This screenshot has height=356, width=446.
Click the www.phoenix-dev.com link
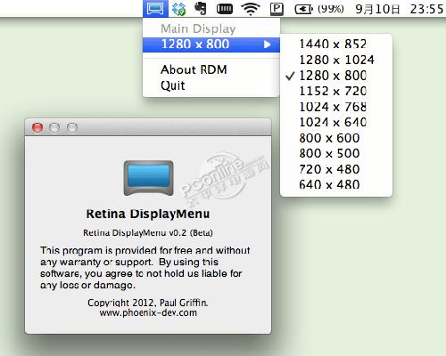pyautogui.click(x=148, y=312)
